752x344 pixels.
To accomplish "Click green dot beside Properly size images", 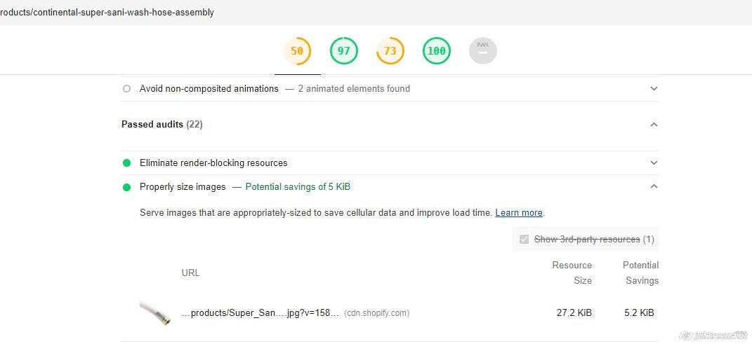I will click(127, 187).
